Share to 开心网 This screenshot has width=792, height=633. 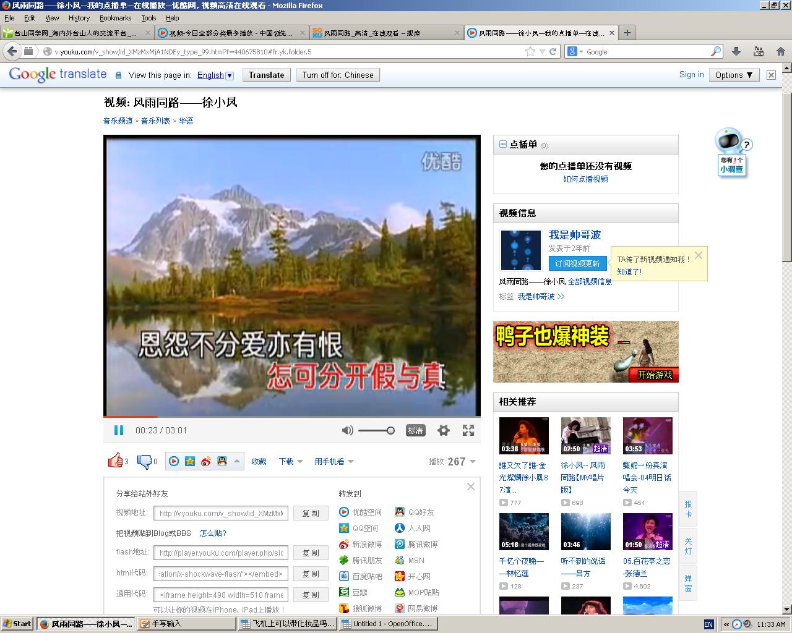[x=412, y=576]
